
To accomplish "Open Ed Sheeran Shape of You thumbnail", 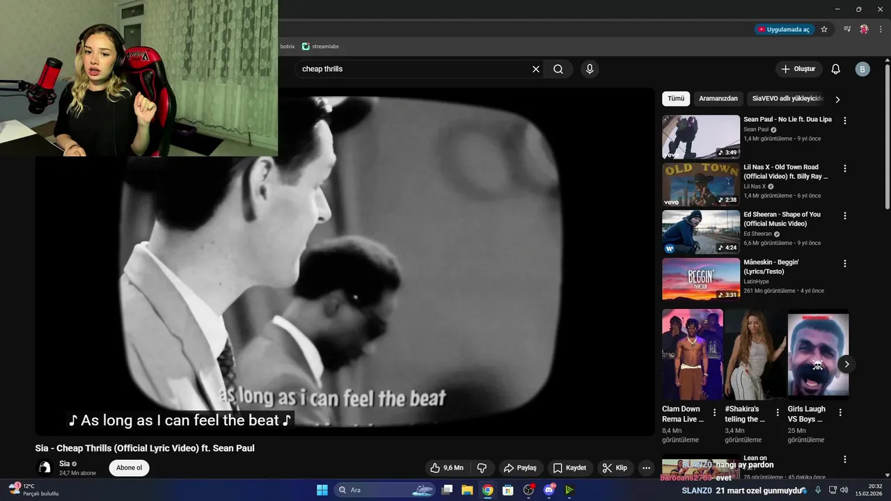I will (701, 232).
